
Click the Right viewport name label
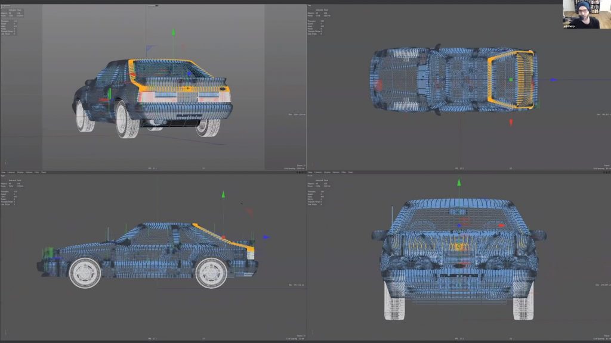pos(3,176)
